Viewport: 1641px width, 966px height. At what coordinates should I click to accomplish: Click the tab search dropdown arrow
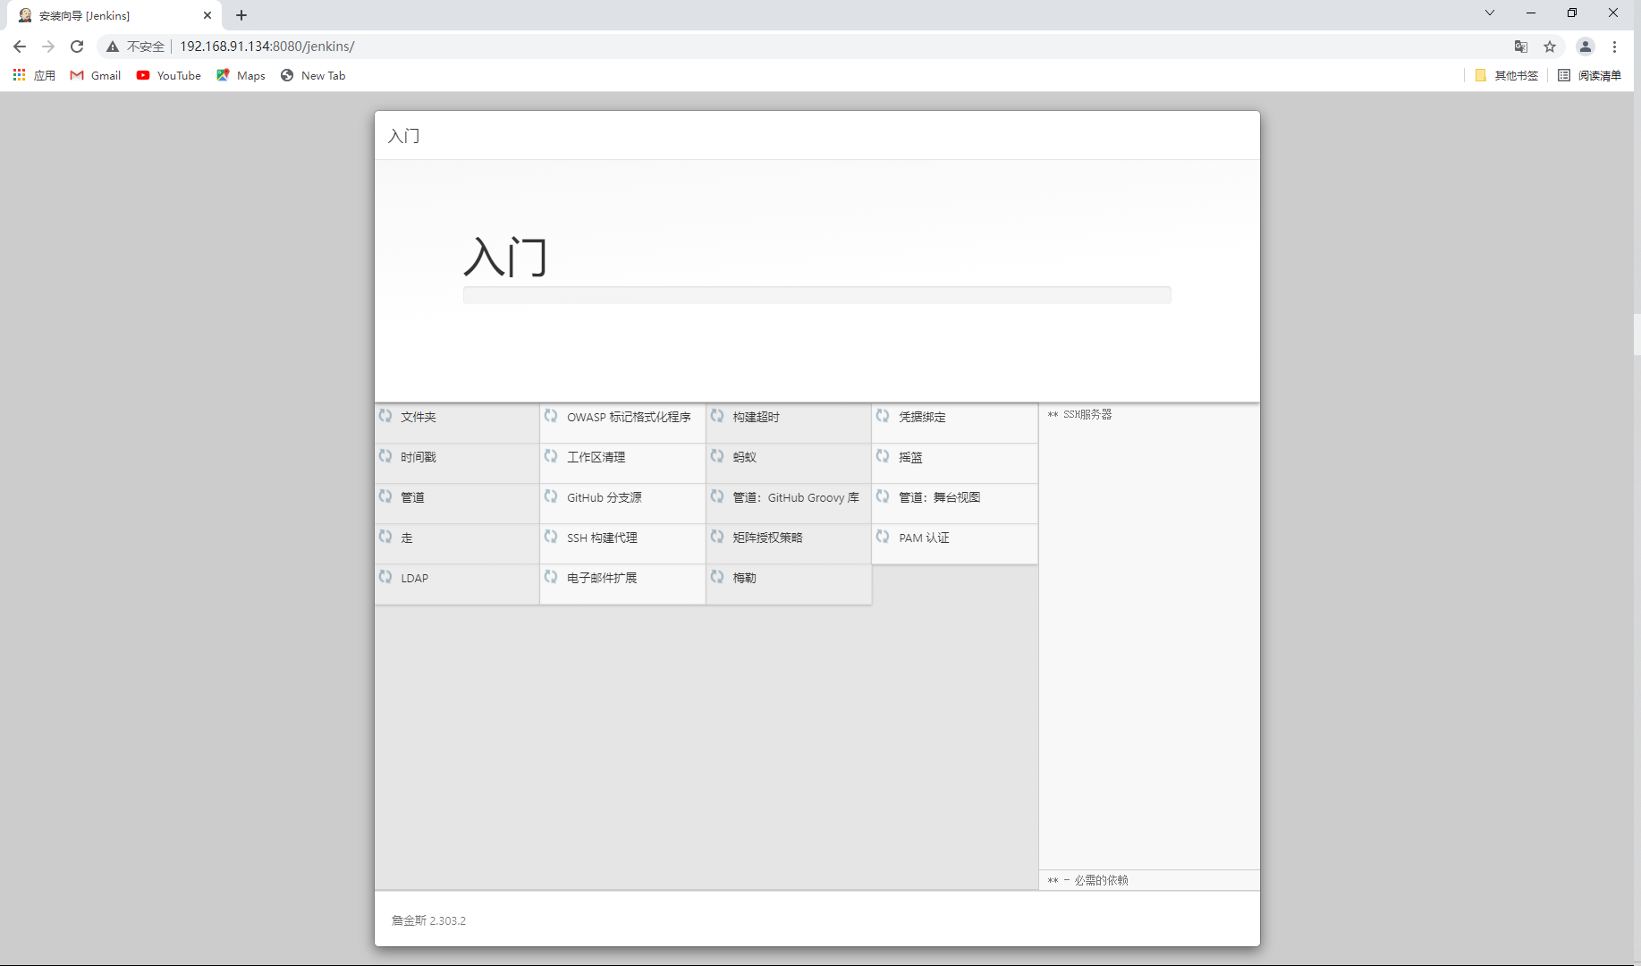pyautogui.click(x=1490, y=13)
